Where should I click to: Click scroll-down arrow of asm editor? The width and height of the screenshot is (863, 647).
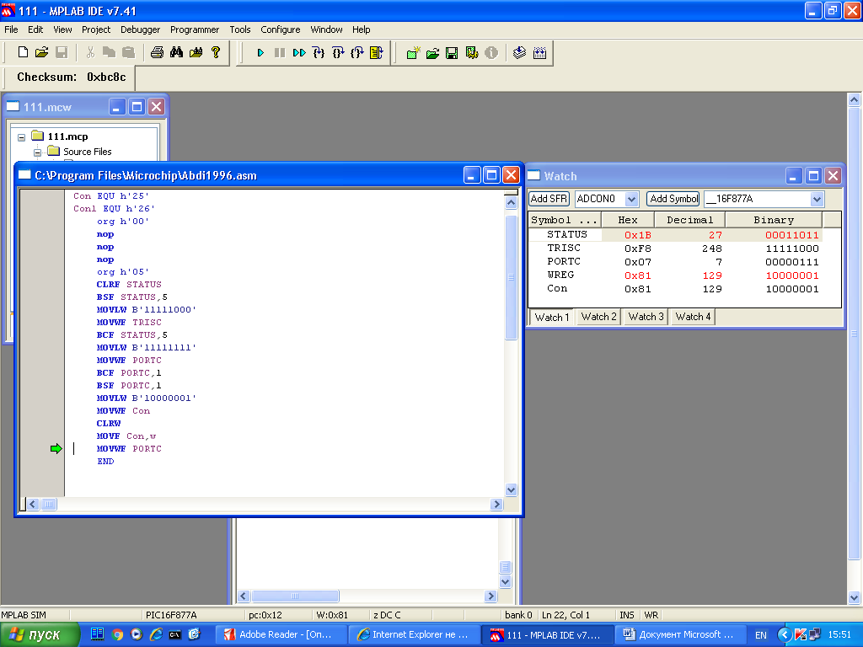click(x=511, y=489)
